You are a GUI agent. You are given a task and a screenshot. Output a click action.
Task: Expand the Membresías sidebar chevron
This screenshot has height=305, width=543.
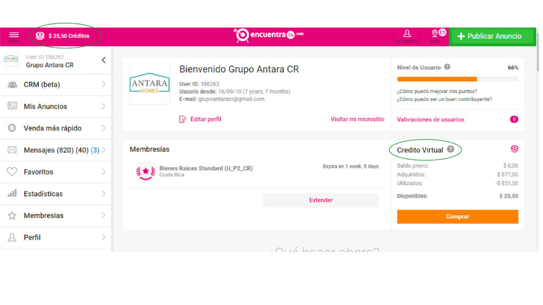coord(103,215)
